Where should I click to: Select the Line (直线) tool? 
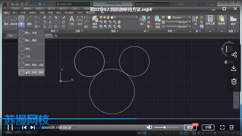coord(6,20)
